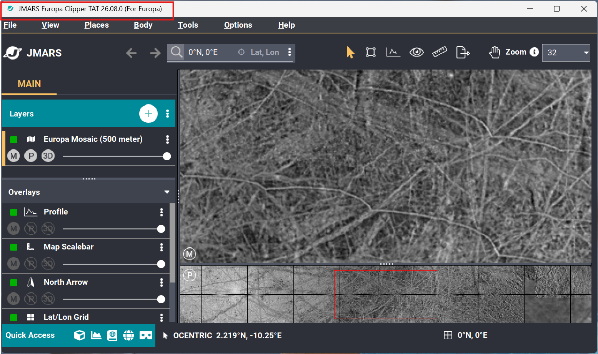Viewport: 598px width, 354px height.
Task: Click the export file icon
Action: [463, 52]
